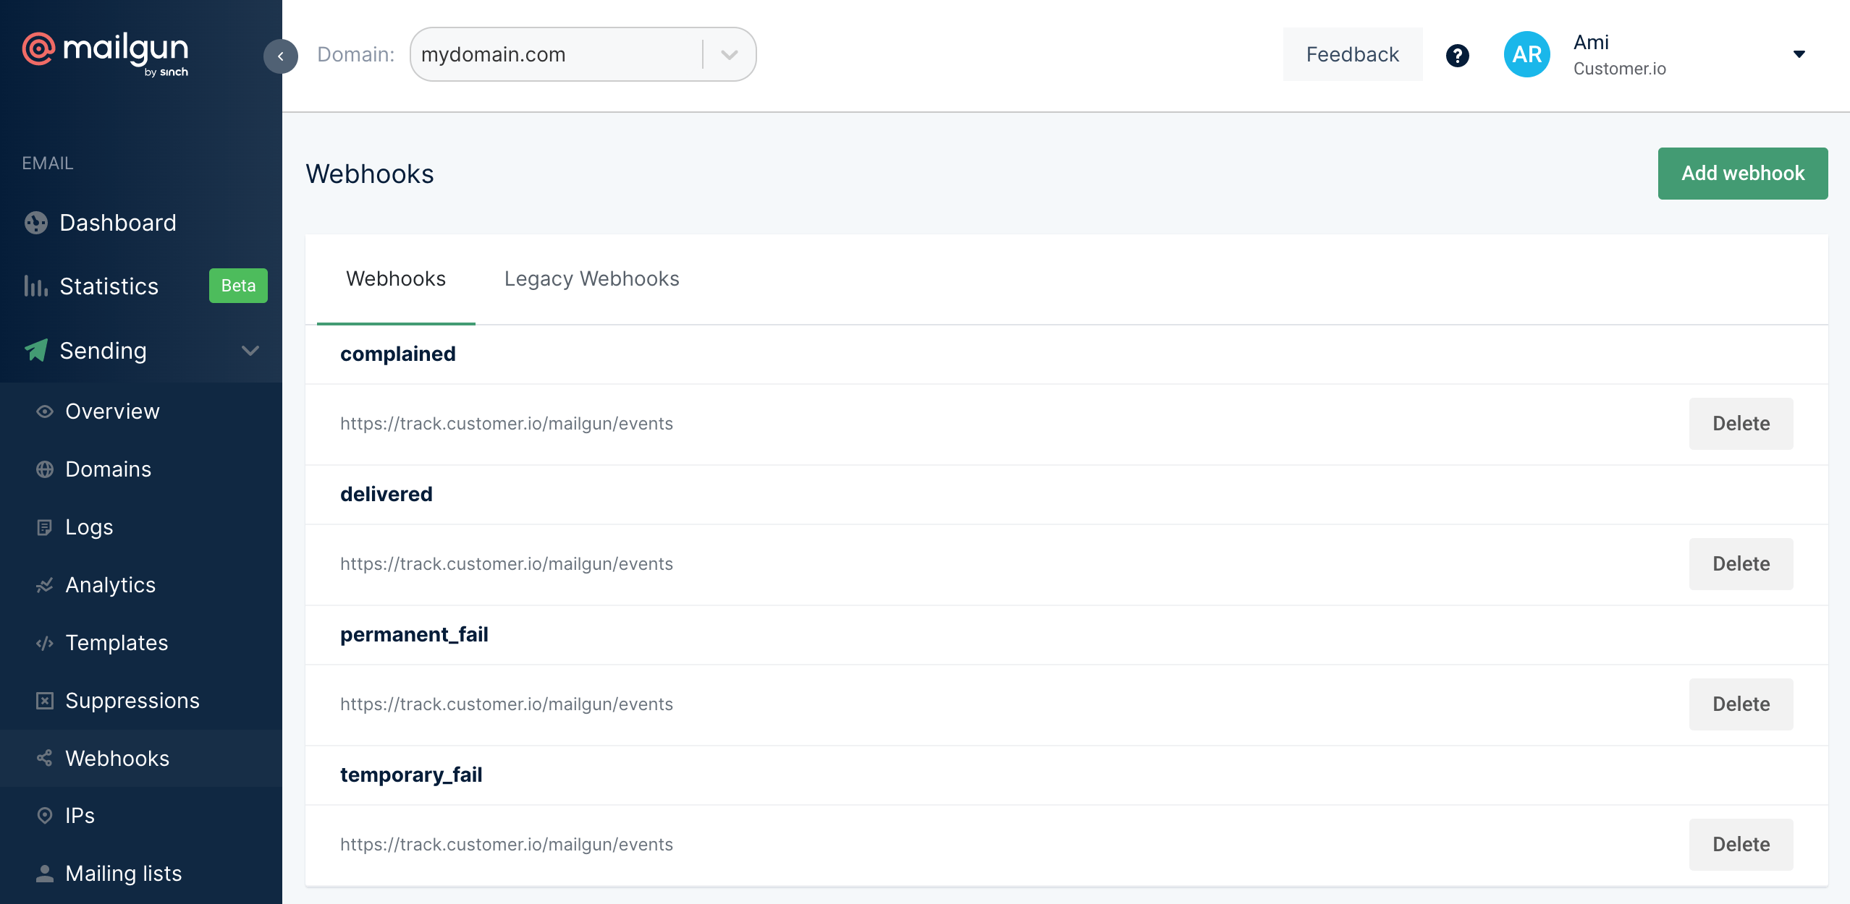
Task: Click the Mailgun logo
Action: tap(106, 54)
